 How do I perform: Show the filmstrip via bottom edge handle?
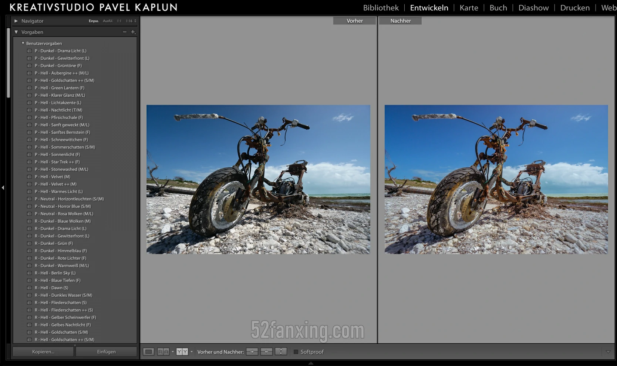(x=311, y=363)
